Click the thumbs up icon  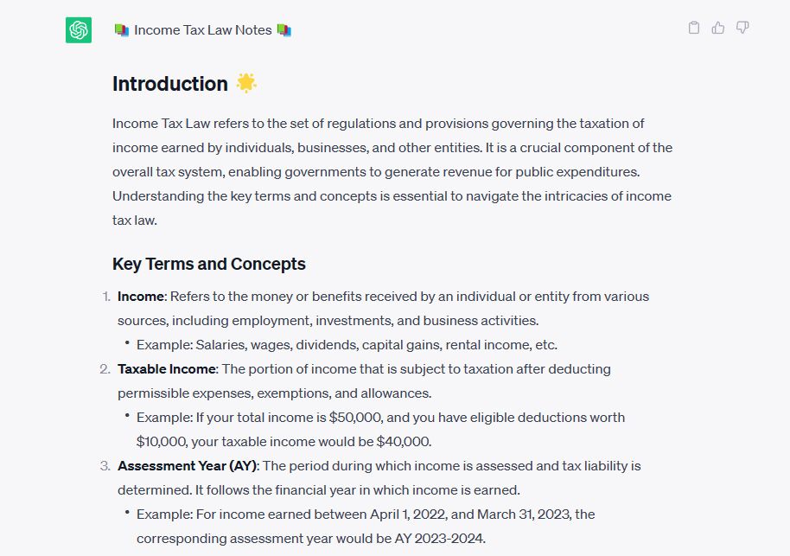[717, 28]
